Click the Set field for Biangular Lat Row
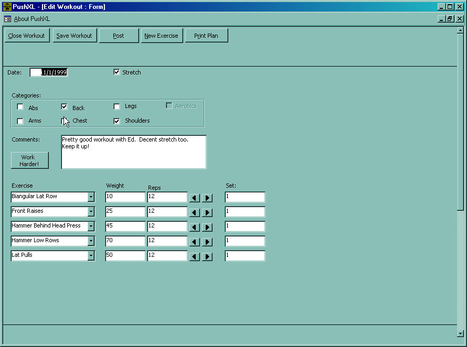Image resolution: width=467 pixels, height=347 pixels. (x=245, y=197)
